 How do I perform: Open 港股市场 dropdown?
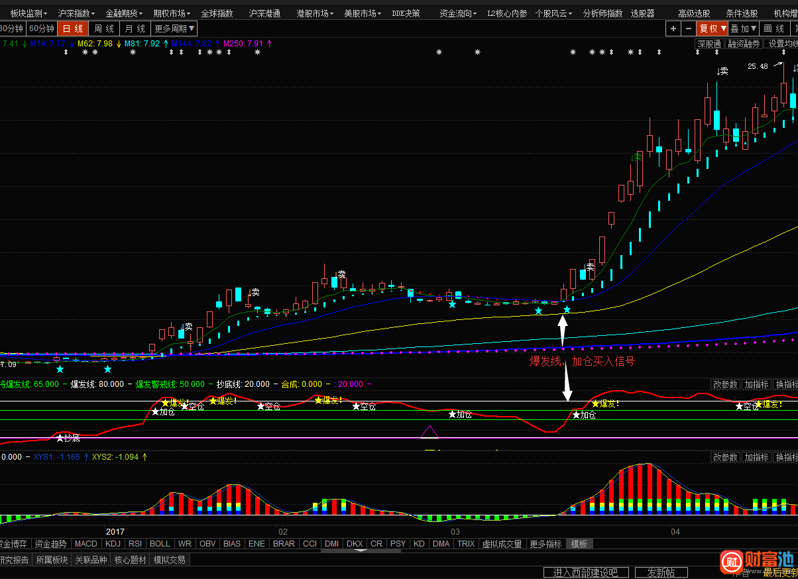click(315, 13)
